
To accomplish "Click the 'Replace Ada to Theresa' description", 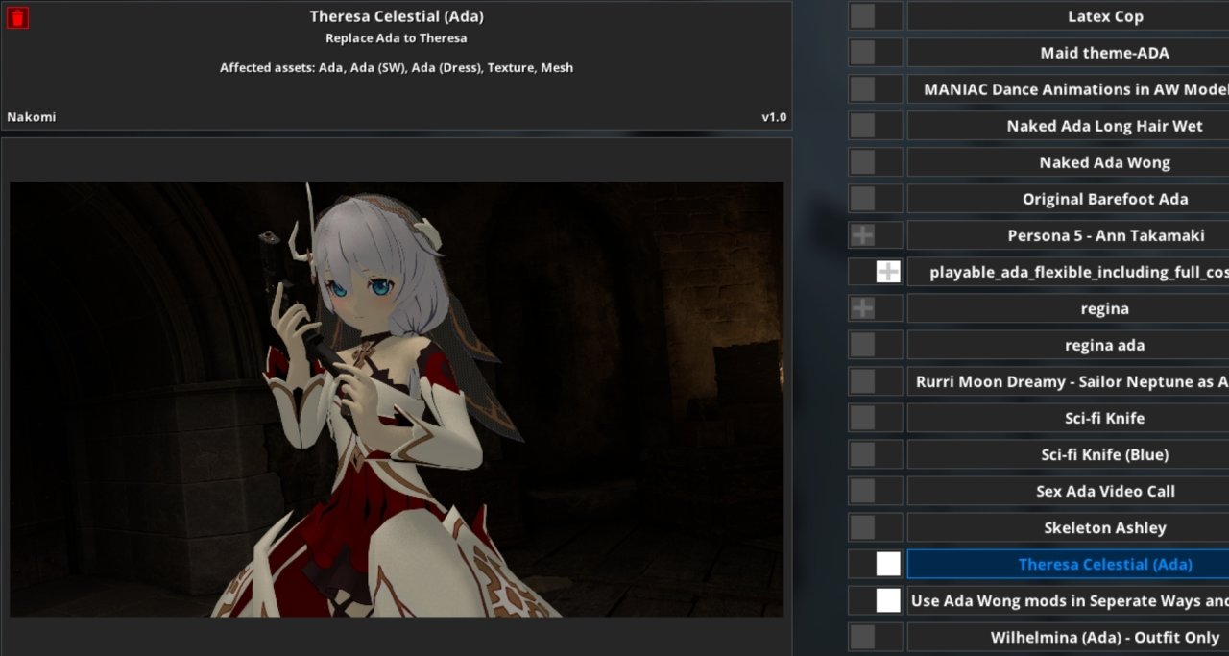I will (x=397, y=38).
